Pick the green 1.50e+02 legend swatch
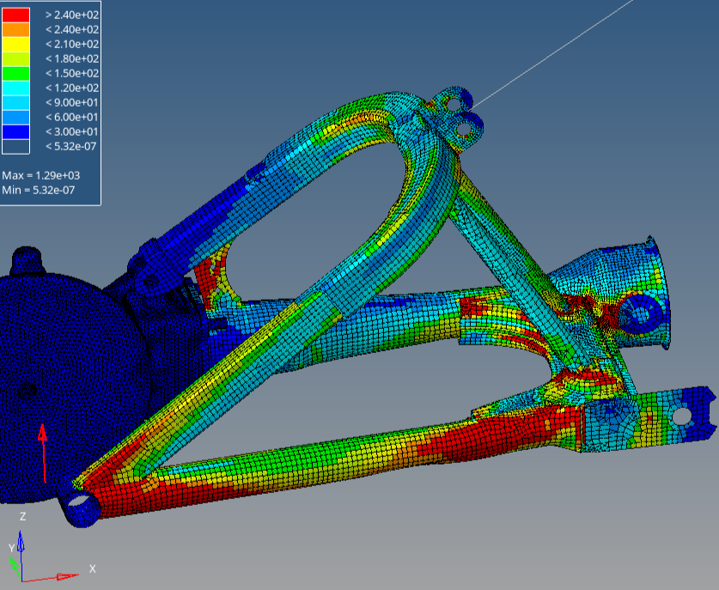This screenshot has width=719, height=590. point(15,73)
